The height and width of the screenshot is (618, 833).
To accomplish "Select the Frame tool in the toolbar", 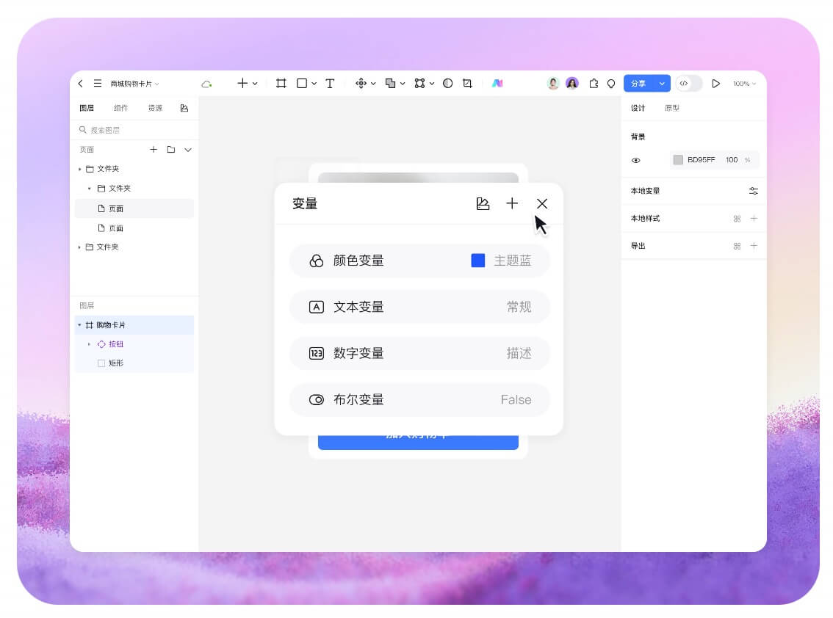I will 280,83.
